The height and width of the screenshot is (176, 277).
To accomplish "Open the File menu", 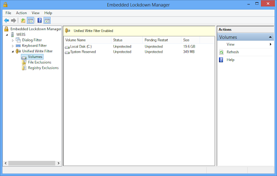I will click(x=8, y=13).
